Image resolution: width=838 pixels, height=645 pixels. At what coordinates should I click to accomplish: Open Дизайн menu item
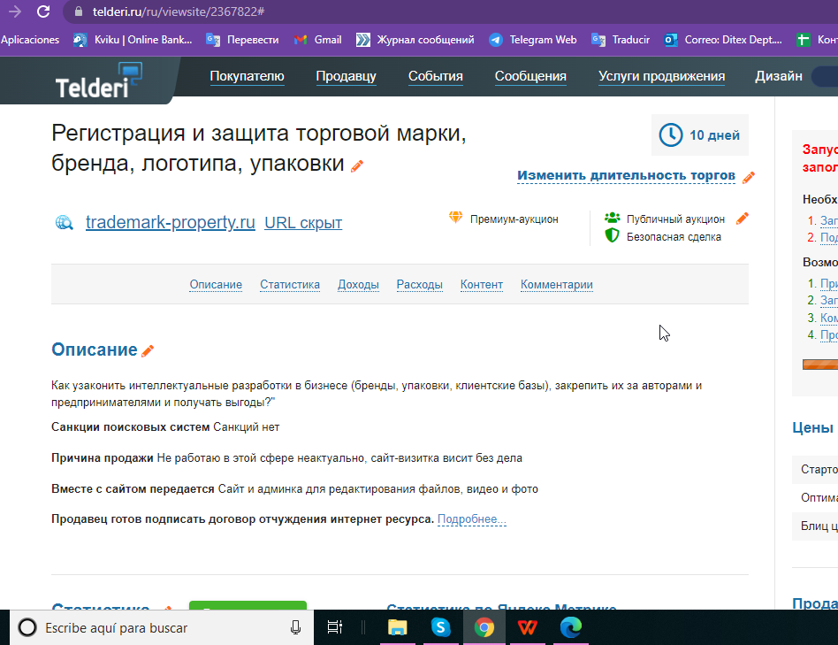(x=779, y=76)
